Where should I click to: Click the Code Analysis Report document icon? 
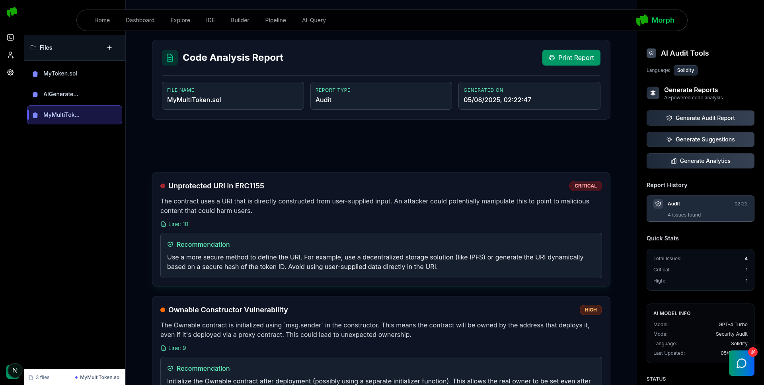coord(170,58)
